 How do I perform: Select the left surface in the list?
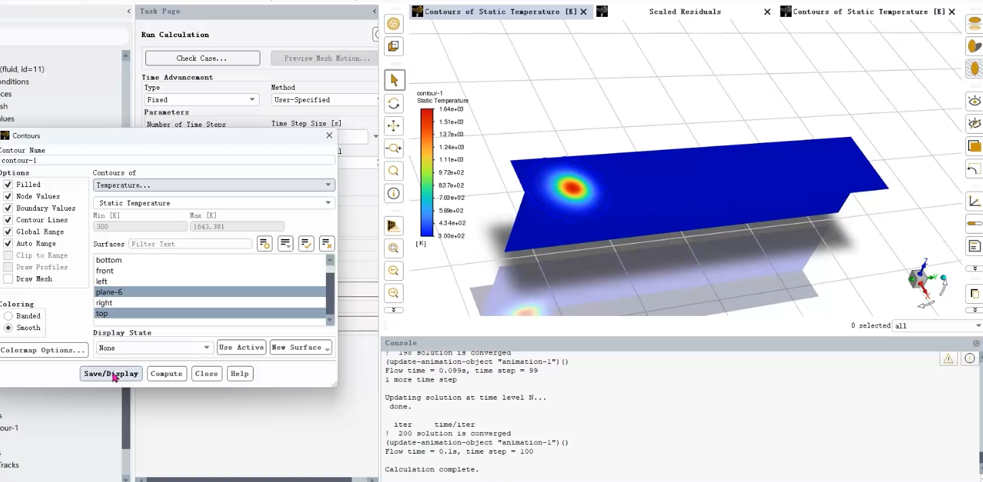coord(210,282)
